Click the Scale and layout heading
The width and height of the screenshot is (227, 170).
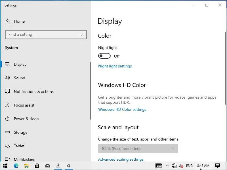118,127
